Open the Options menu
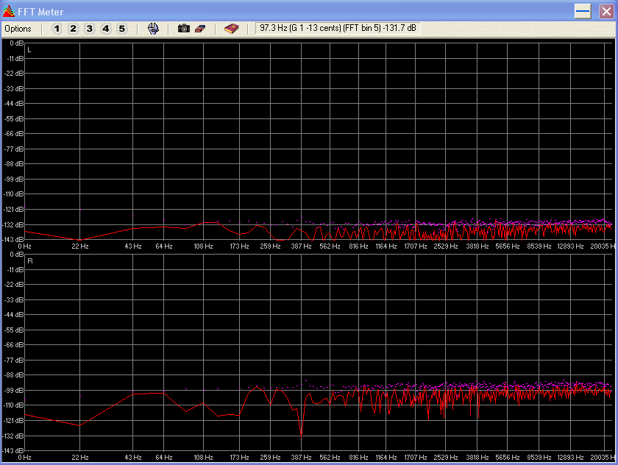Screen dimensions: 618x465 [x=18, y=29]
